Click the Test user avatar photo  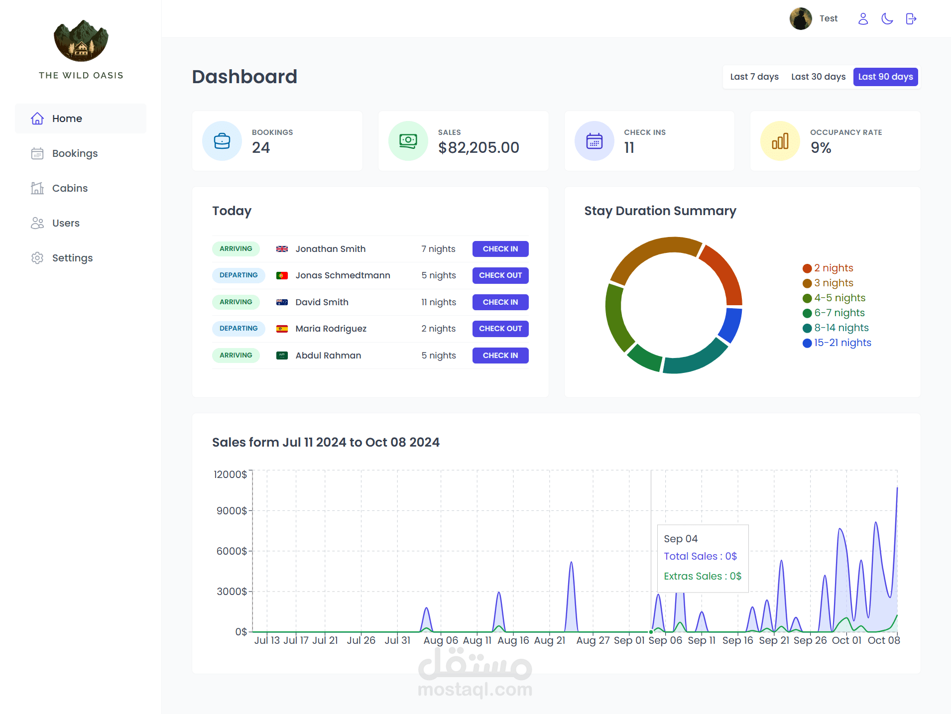[x=801, y=19]
